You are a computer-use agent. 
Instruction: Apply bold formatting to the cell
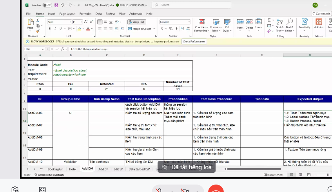[49, 29]
